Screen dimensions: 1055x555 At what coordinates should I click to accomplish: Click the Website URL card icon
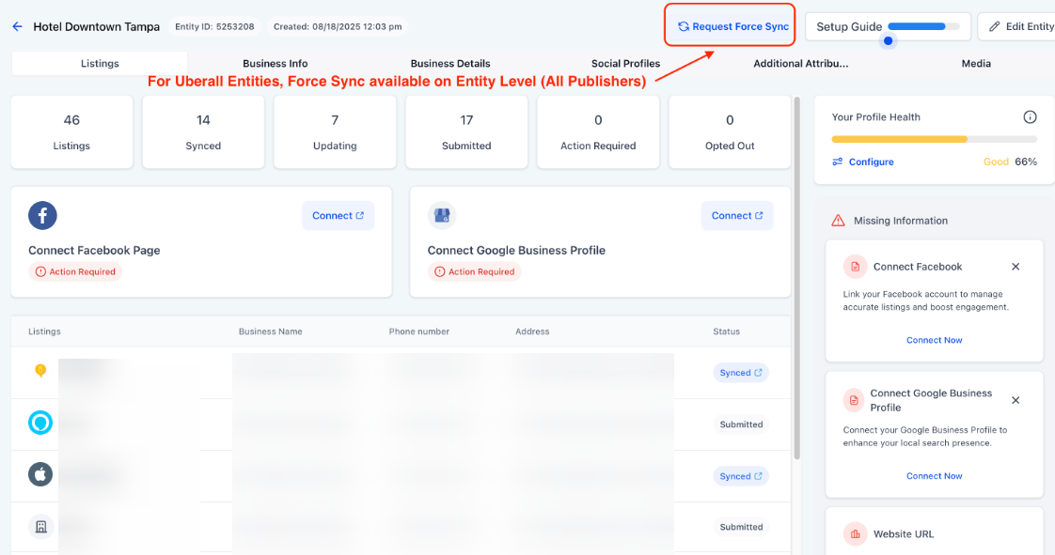coord(855,534)
